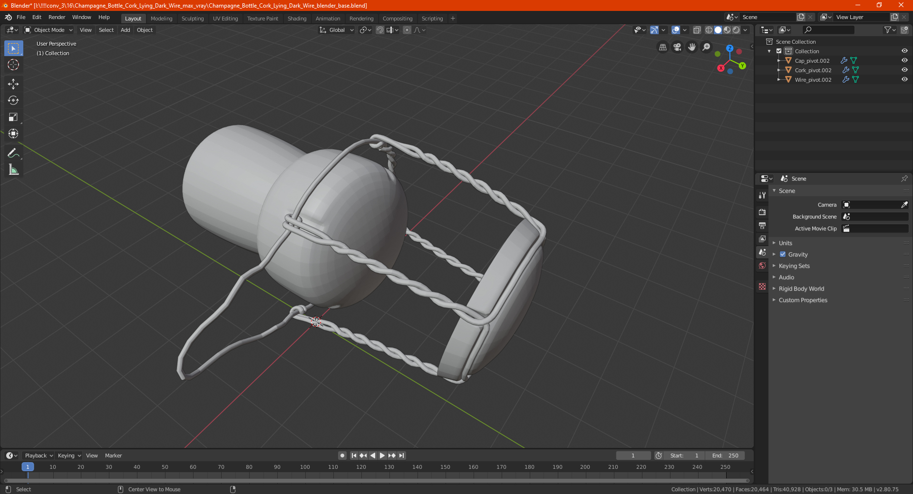Viewport: 913px width, 494px height.
Task: Switch to wireframe viewport shading
Action: pyautogui.click(x=709, y=30)
